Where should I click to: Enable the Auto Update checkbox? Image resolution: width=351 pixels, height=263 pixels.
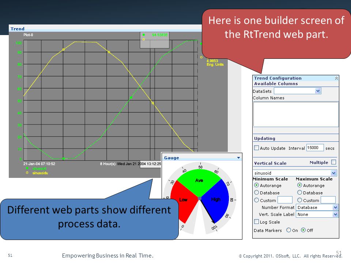[x=257, y=148]
